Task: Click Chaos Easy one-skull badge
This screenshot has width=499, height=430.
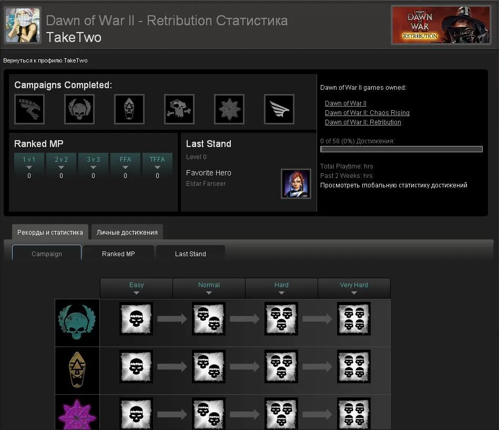Action: (x=136, y=414)
